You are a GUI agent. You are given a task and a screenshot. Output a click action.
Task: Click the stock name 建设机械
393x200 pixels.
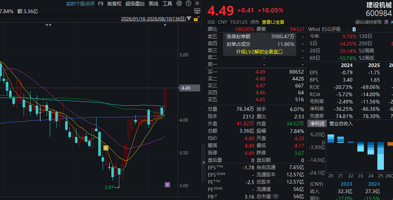(379, 5)
